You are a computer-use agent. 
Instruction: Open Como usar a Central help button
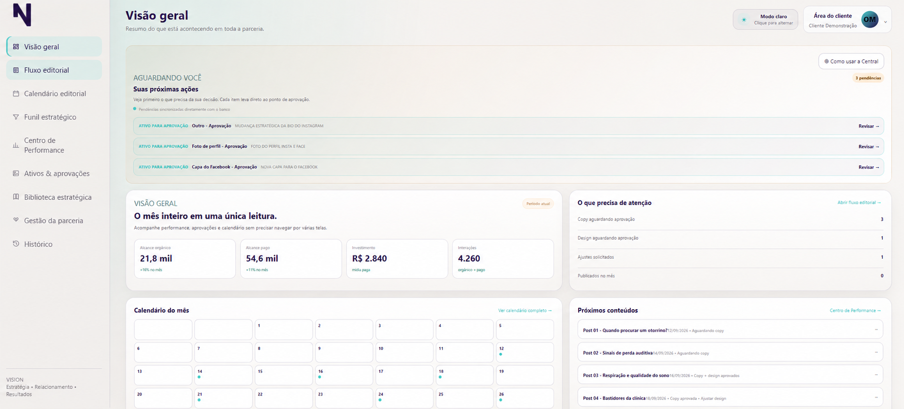tap(851, 62)
